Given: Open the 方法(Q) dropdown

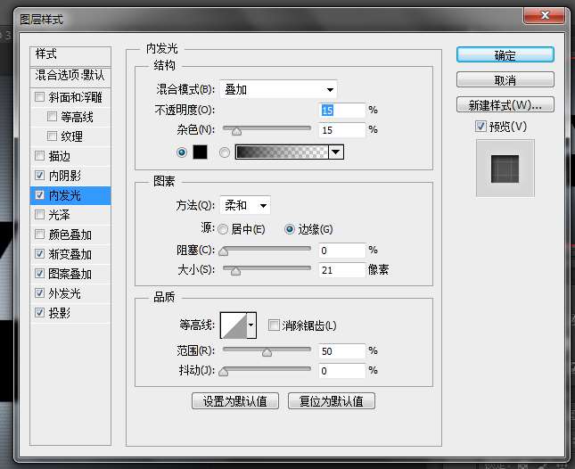Looking at the screenshot, I should [245, 205].
